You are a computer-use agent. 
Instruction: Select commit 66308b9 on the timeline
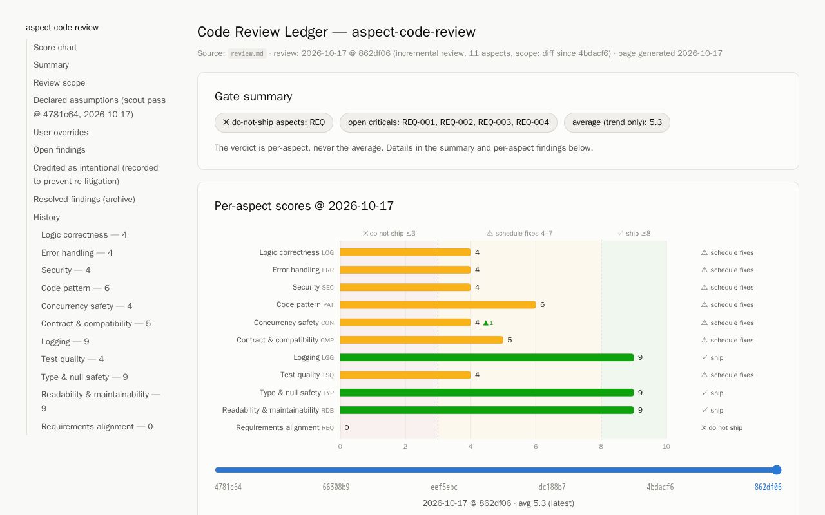pyautogui.click(x=336, y=487)
